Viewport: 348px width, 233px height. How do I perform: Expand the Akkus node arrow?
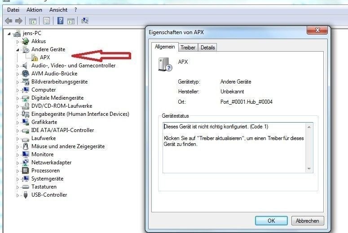[18, 41]
